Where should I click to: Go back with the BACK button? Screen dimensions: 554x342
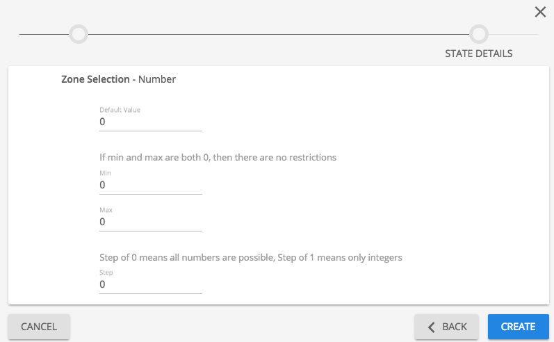446,327
